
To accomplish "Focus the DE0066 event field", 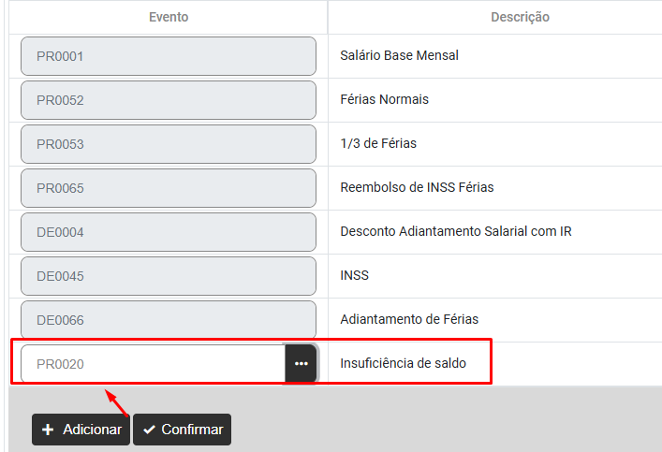I will click(169, 320).
